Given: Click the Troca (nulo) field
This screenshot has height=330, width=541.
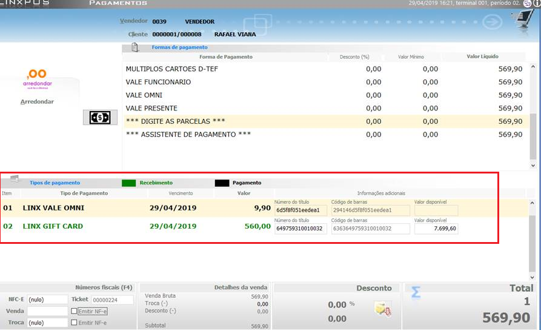Looking at the screenshot, I should coord(47,322).
